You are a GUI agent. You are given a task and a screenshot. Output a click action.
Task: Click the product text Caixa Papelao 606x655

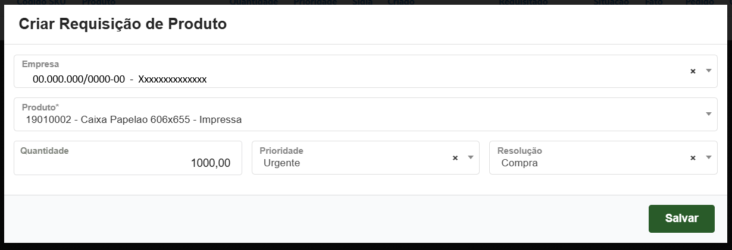[134, 120]
